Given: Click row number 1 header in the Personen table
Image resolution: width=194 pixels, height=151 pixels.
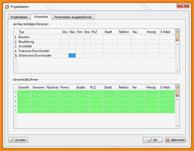Looking at the screenshot, I should click(16, 37).
